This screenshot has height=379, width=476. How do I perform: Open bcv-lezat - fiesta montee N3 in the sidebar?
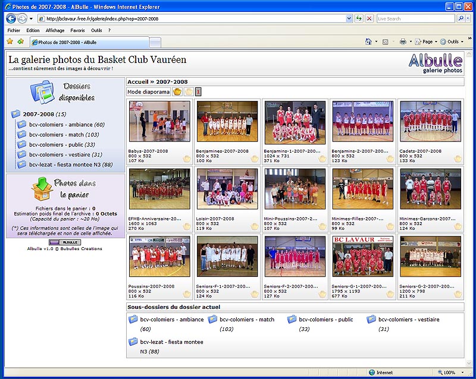point(71,165)
